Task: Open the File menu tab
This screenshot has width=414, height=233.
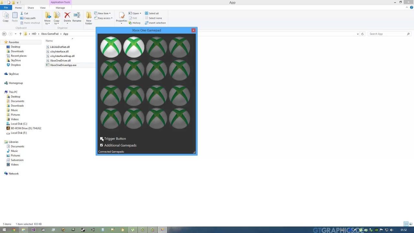Action: click(6, 8)
